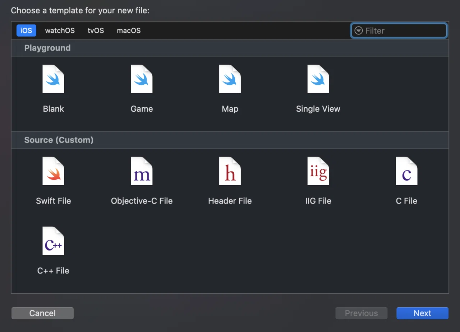Switch to the watchOS platform tab

[60, 31]
